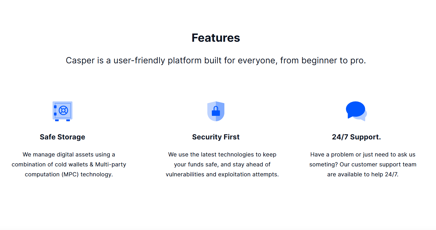Click the Casper user-friendly platform subtitle

(216, 60)
